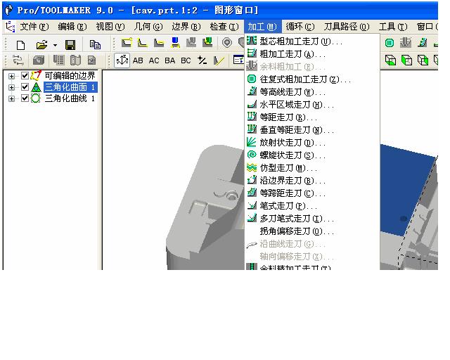
Task: Click the document icon left of 文件 menu
Action: coord(11,27)
